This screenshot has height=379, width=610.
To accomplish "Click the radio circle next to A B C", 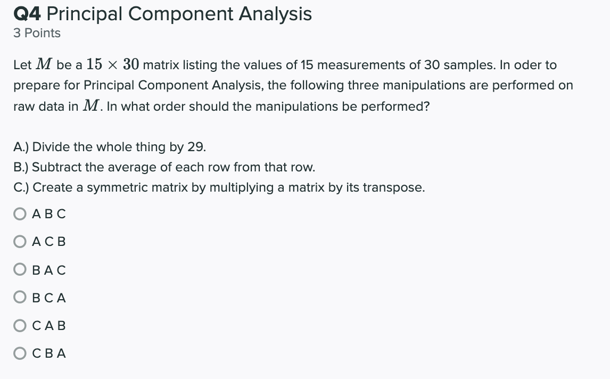I will [20, 213].
